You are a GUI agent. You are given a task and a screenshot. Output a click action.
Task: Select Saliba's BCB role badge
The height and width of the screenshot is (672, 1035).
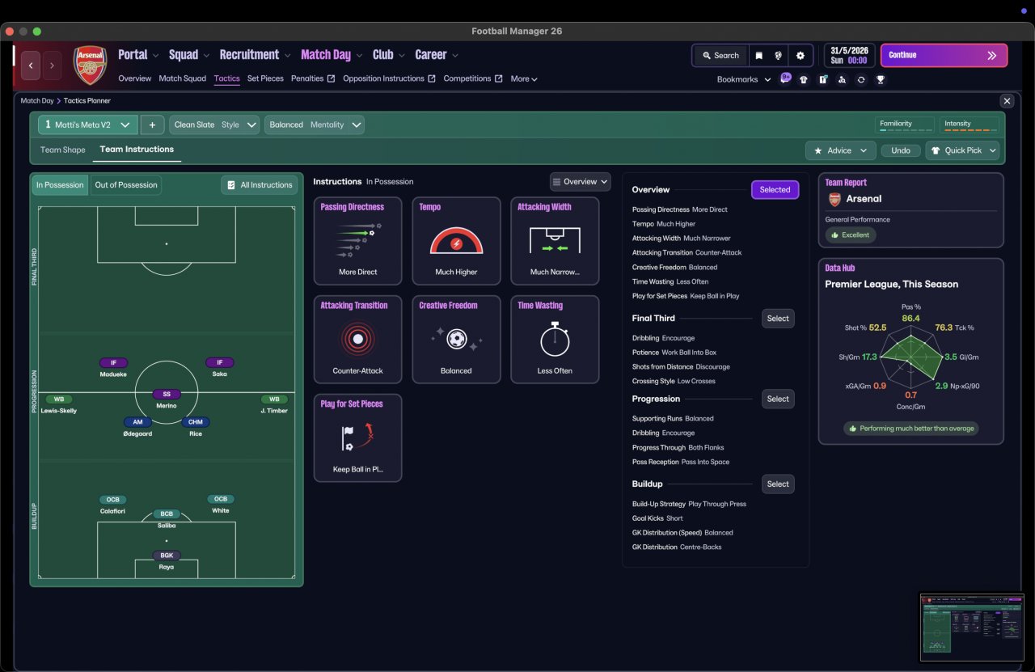click(167, 514)
